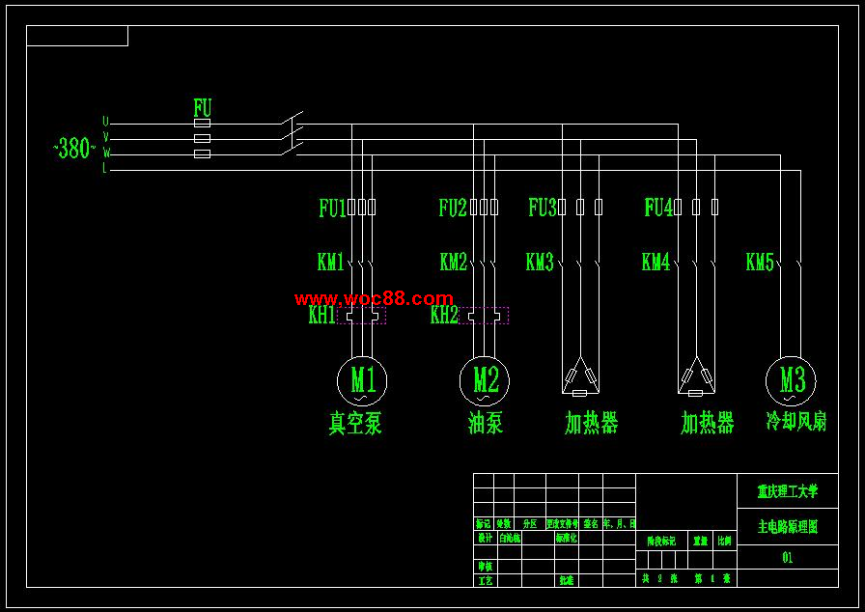Select the 'FU2' label

[453, 209]
